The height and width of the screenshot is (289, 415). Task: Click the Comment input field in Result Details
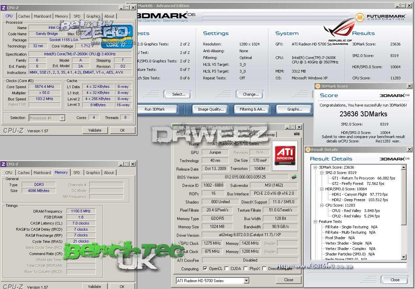point(367,266)
